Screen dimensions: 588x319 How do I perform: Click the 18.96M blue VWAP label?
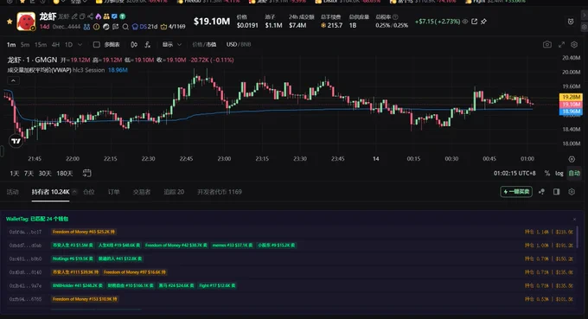pyautogui.click(x=571, y=112)
